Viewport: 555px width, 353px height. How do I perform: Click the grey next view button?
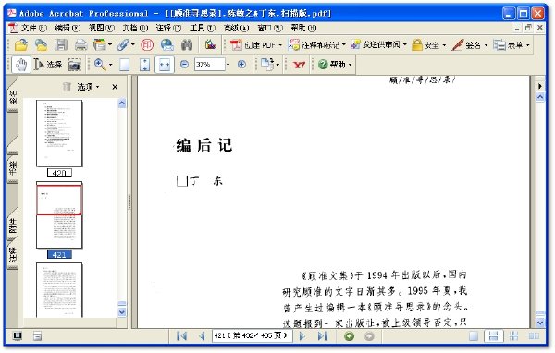[369, 336]
